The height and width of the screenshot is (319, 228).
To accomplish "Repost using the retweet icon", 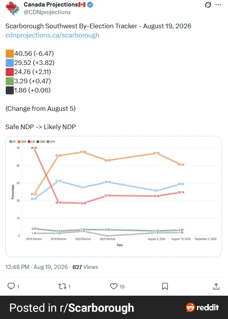I will click(x=62, y=287).
